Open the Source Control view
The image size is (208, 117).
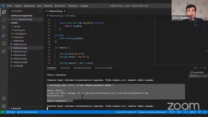tap(4, 28)
